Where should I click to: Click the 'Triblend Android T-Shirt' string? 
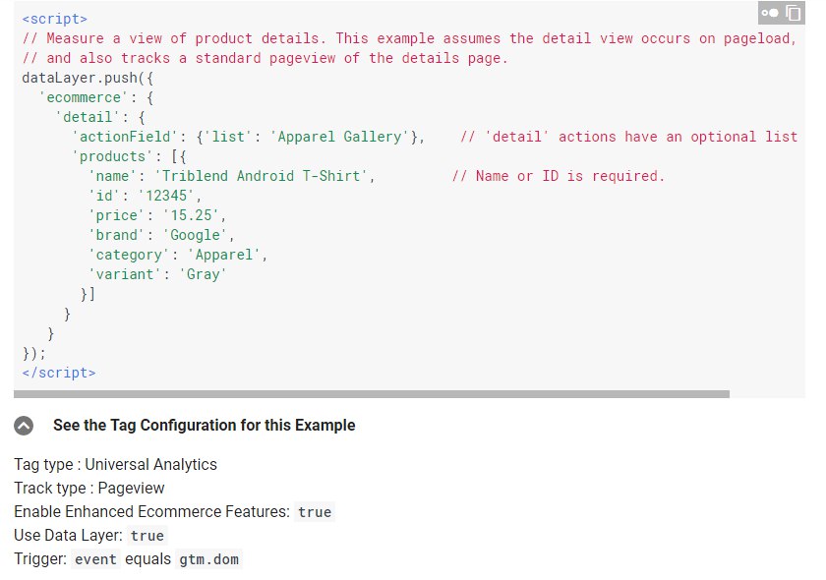(261, 176)
